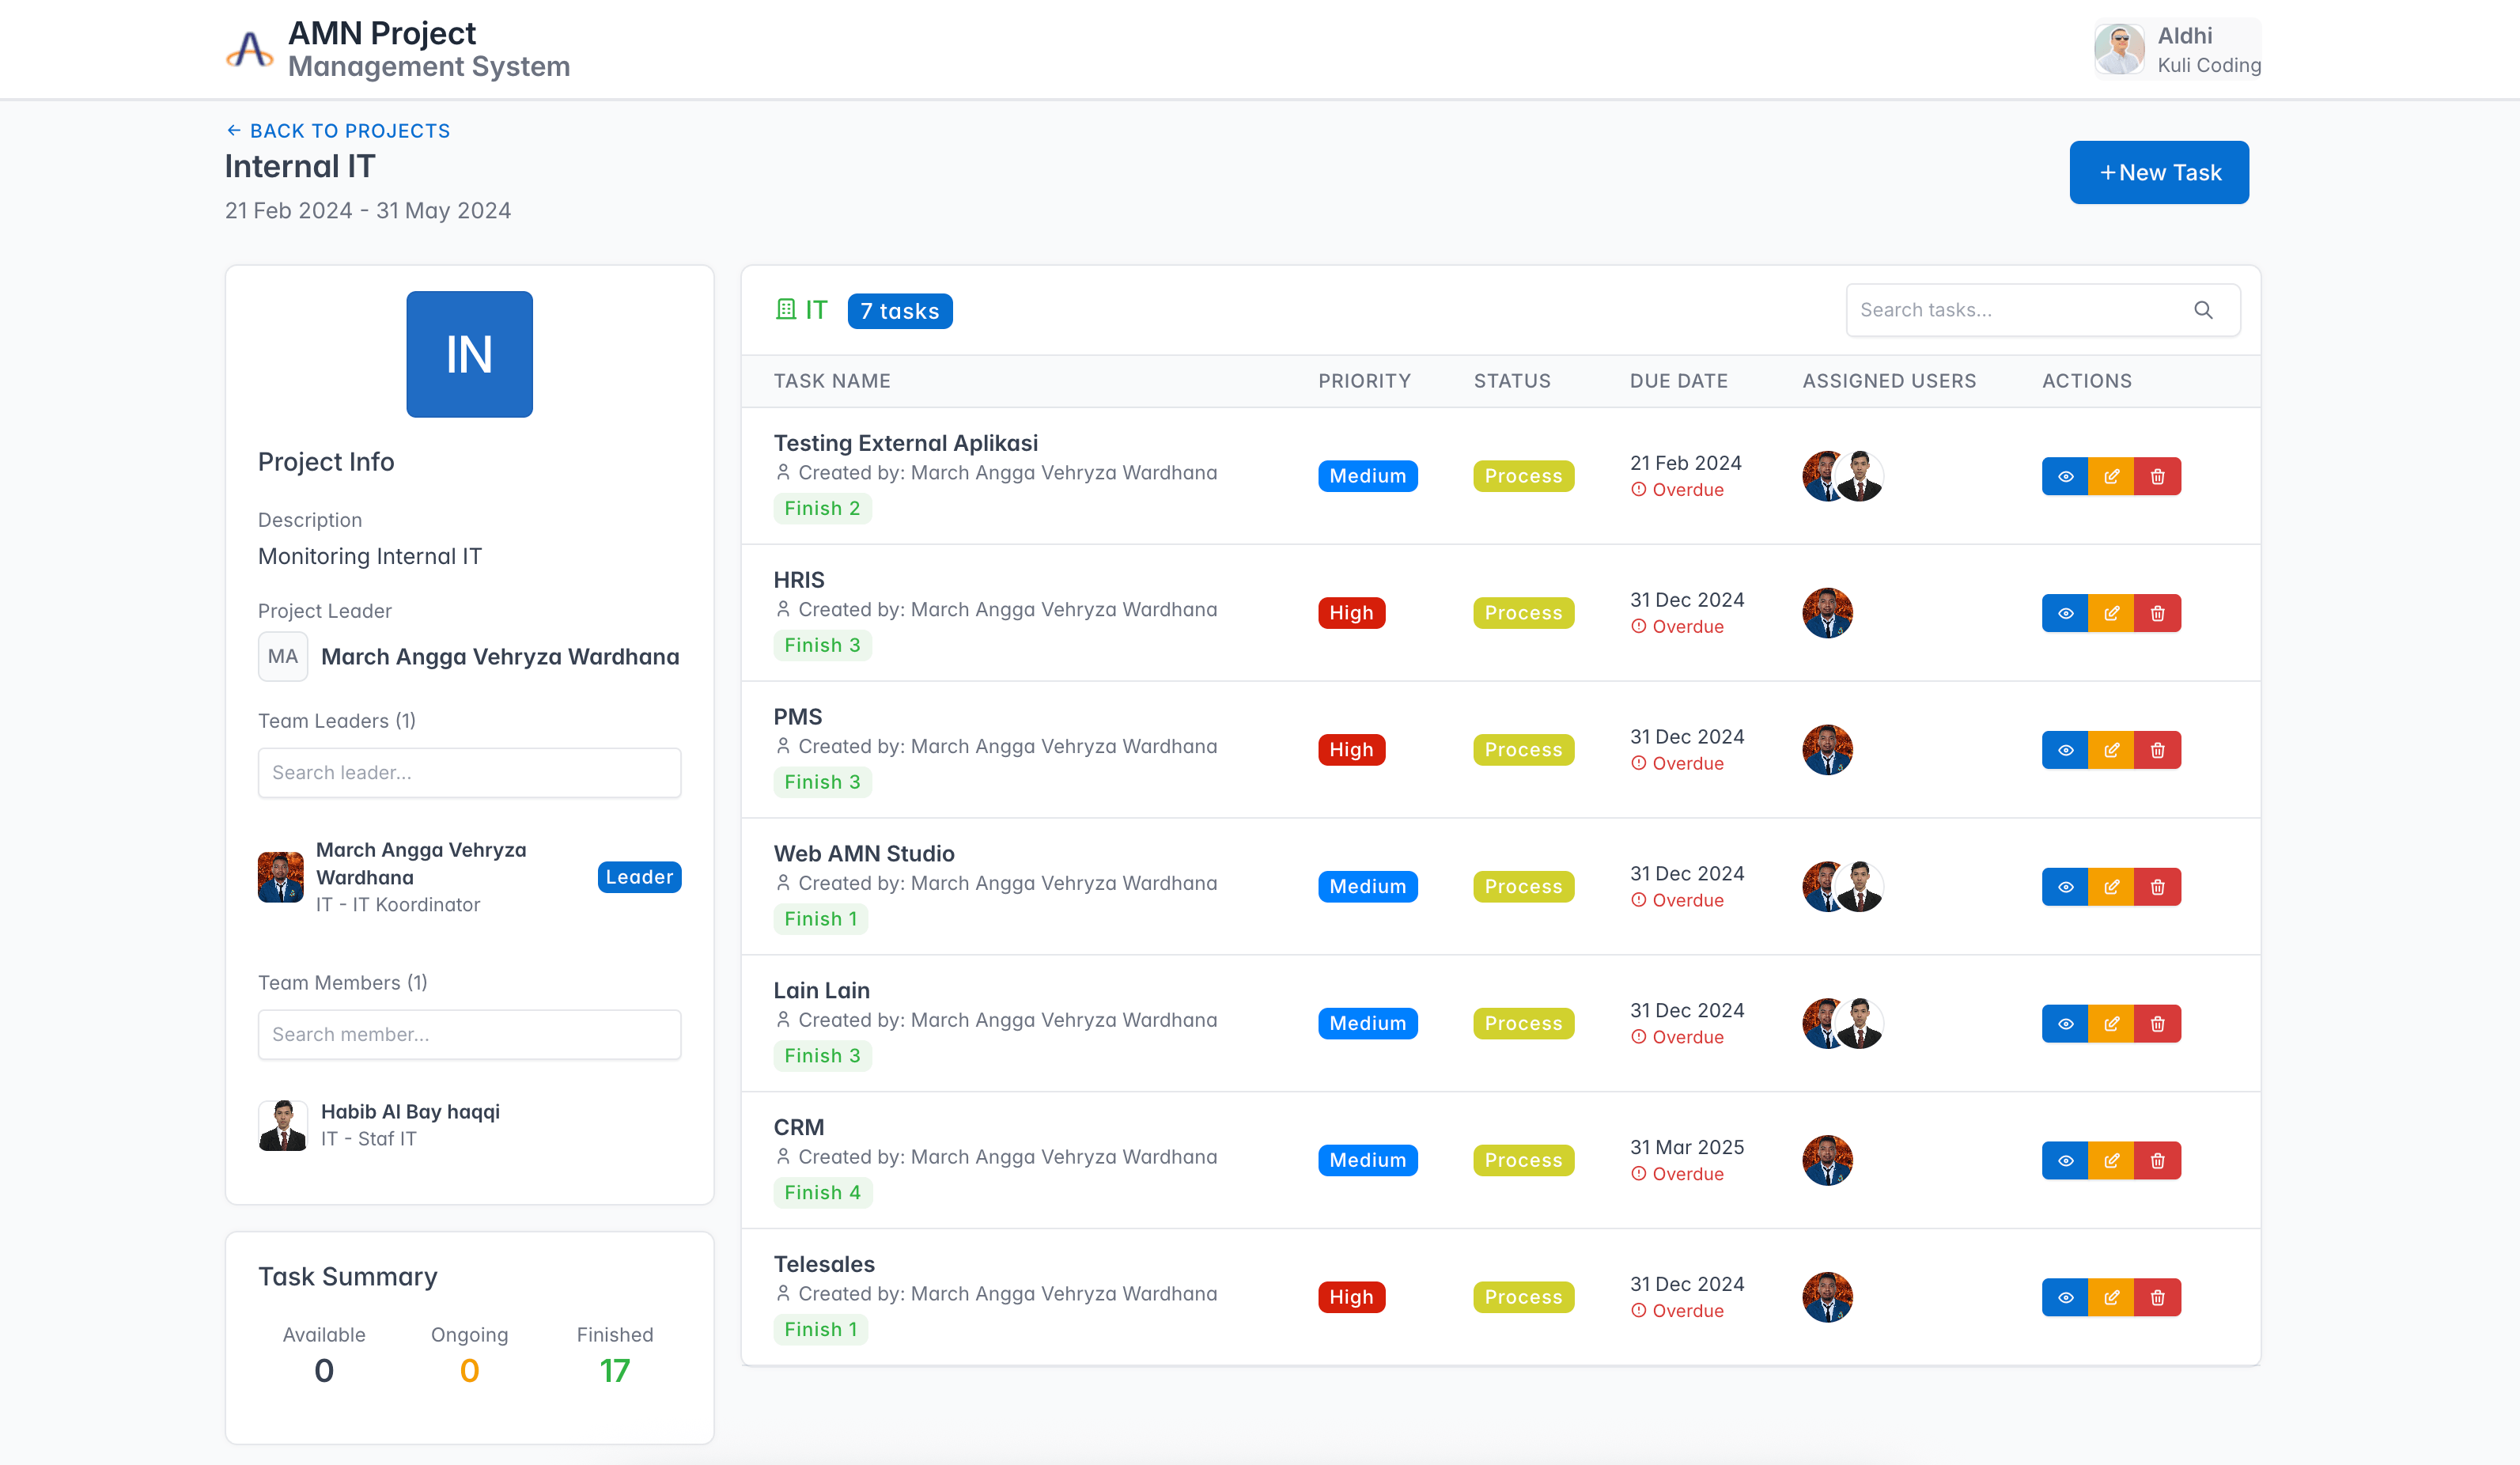Click the 7 tasks badge
Viewport: 2520px width, 1465px height.
pyautogui.click(x=899, y=311)
